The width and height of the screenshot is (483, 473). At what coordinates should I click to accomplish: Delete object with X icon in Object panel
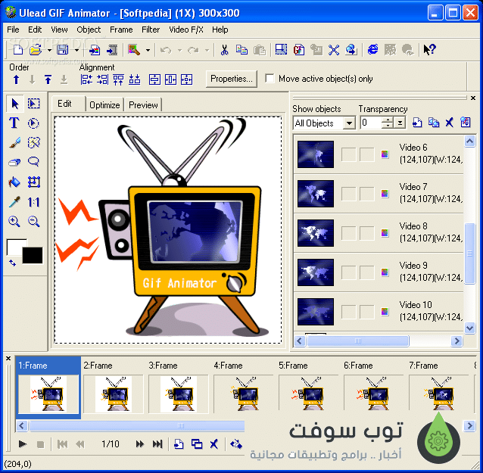(x=450, y=123)
